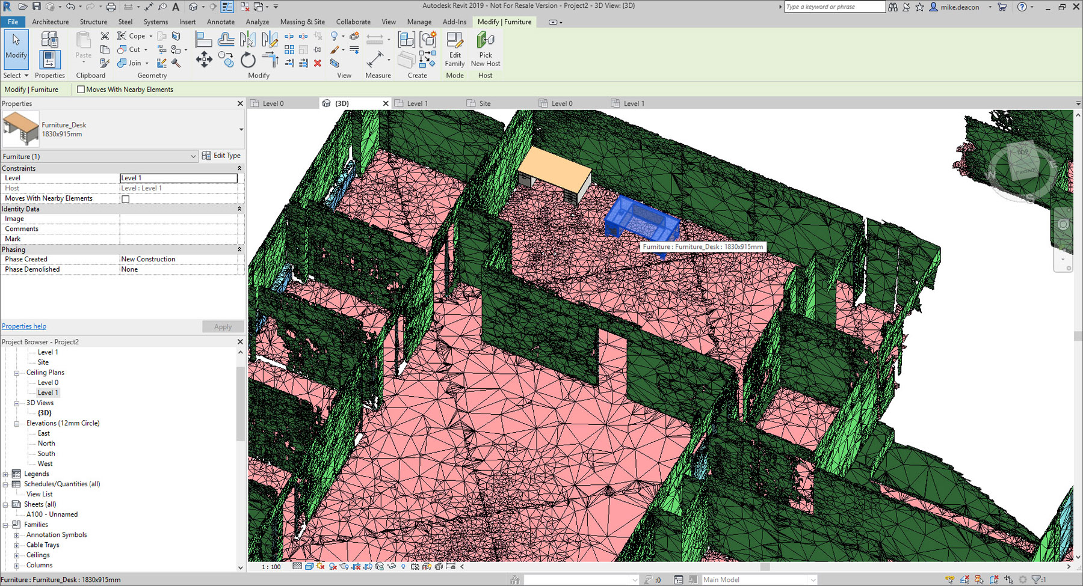Activate the Copy tool in Modify panel
The height and width of the screenshot is (586, 1083).
click(226, 60)
